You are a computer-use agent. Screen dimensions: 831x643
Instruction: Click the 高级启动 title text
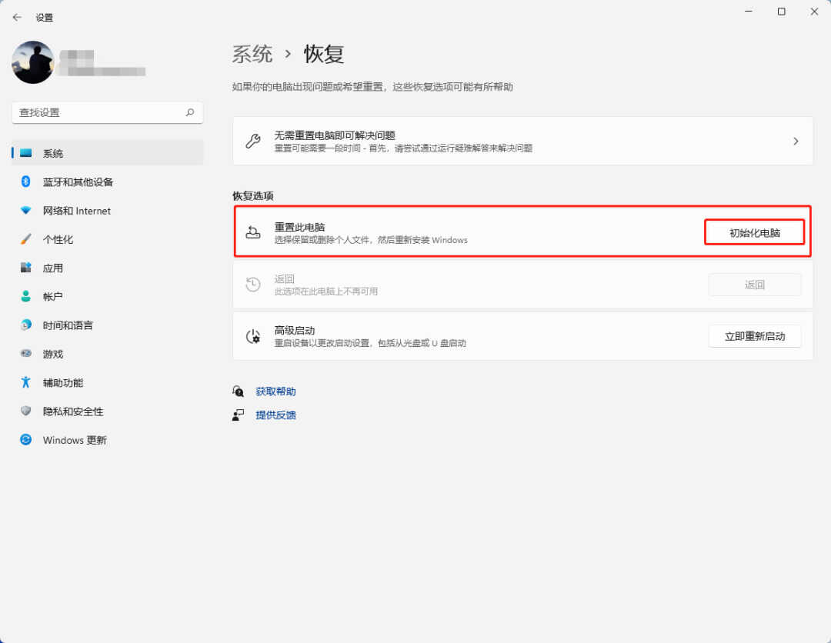pos(295,330)
